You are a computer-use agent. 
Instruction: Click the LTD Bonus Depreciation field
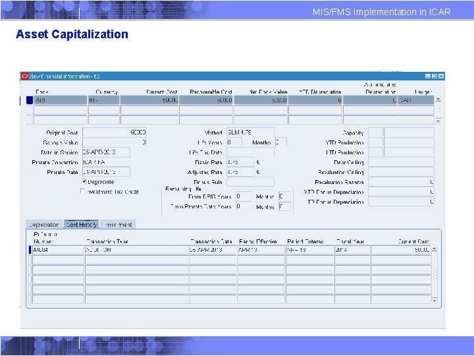click(x=401, y=201)
